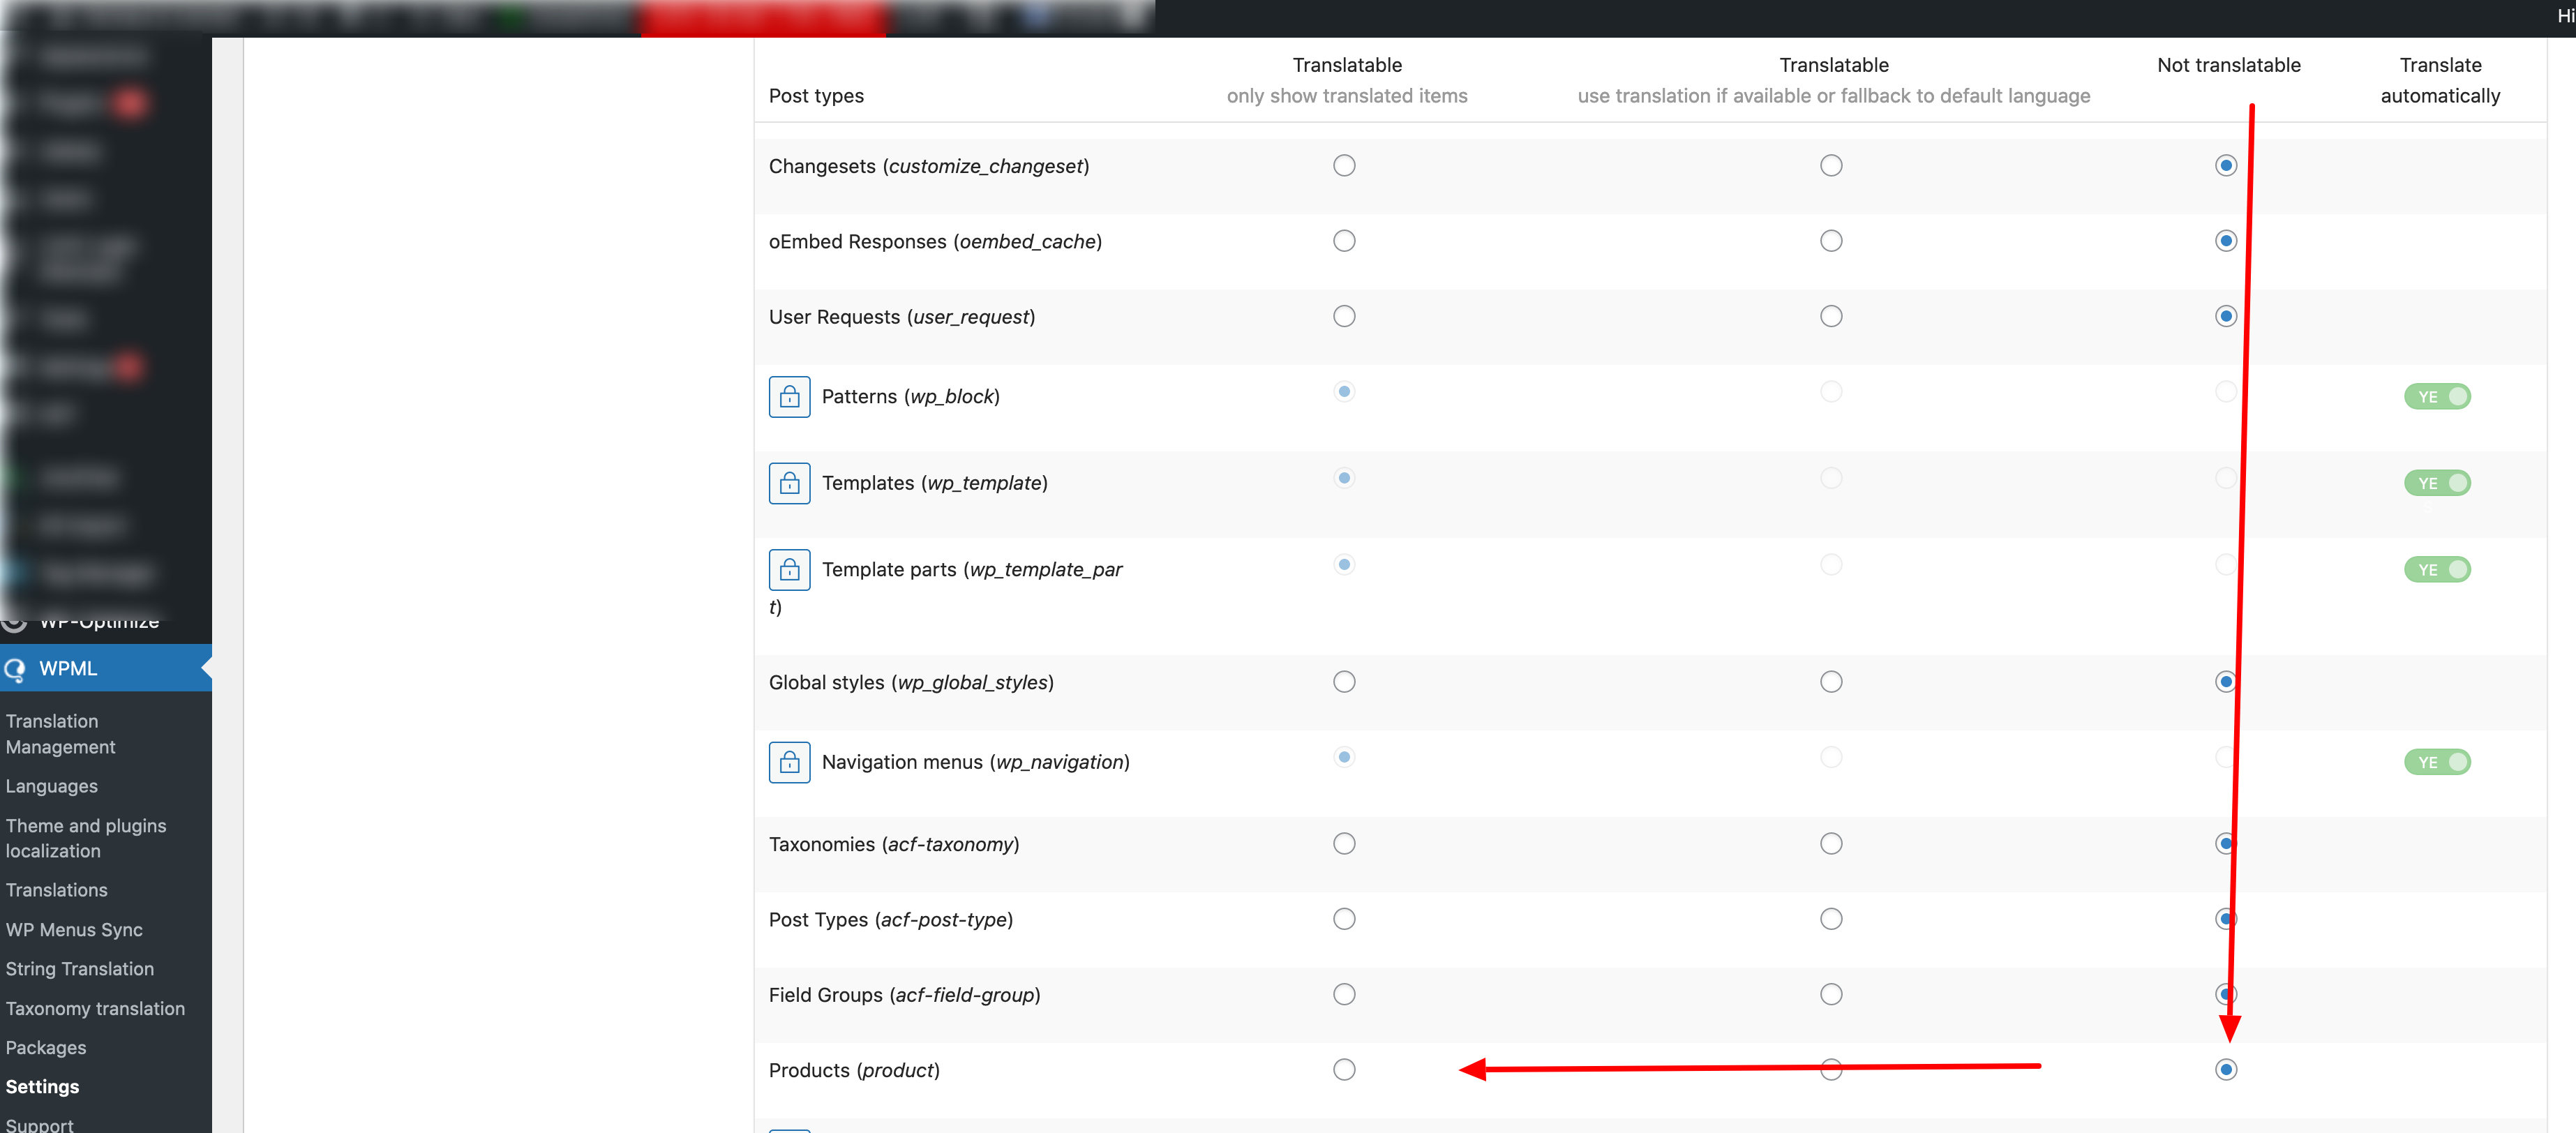2576x1133 pixels.
Task: Toggle automatic translation for Template parts
Action: (x=2437, y=570)
